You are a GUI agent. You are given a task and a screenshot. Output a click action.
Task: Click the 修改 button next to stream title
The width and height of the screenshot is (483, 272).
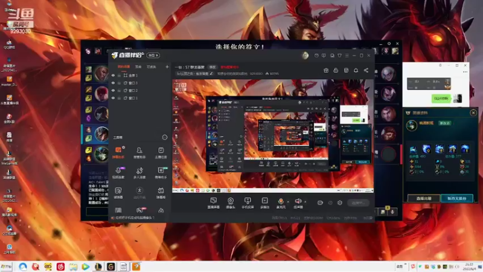(213, 67)
